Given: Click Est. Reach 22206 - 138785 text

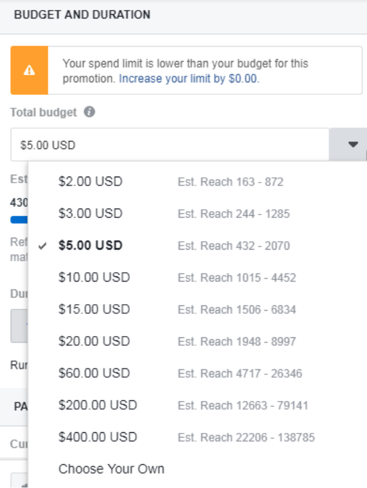Looking at the screenshot, I should [246, 438].
